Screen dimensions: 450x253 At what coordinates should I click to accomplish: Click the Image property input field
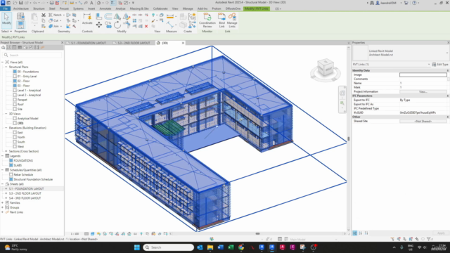[x=423, y=74]
